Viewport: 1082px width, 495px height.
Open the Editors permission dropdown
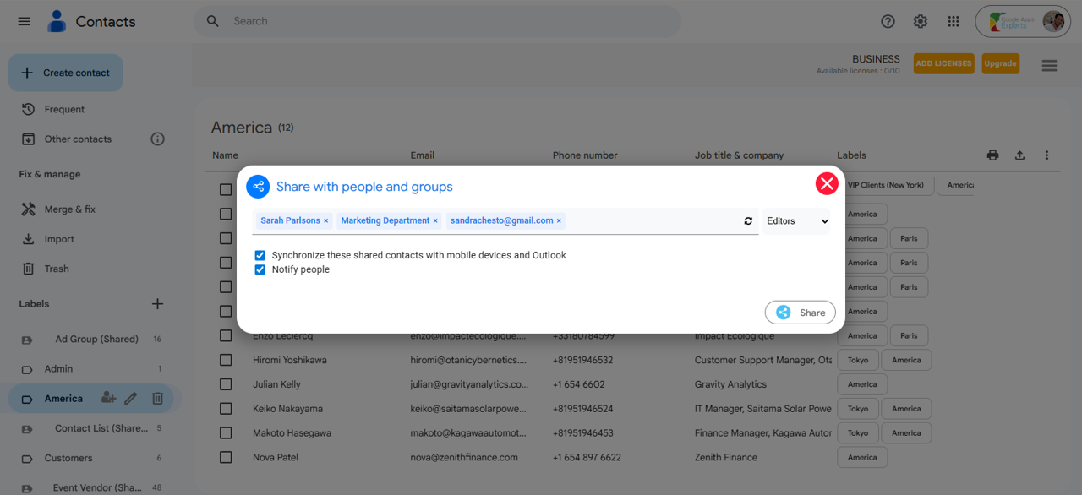(x=796, y=221)
